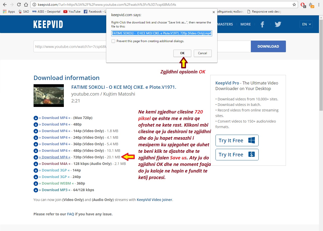Bookmark this page with the star icon
The height and width of the screenshot is (231, 323).
pos(294,5)
